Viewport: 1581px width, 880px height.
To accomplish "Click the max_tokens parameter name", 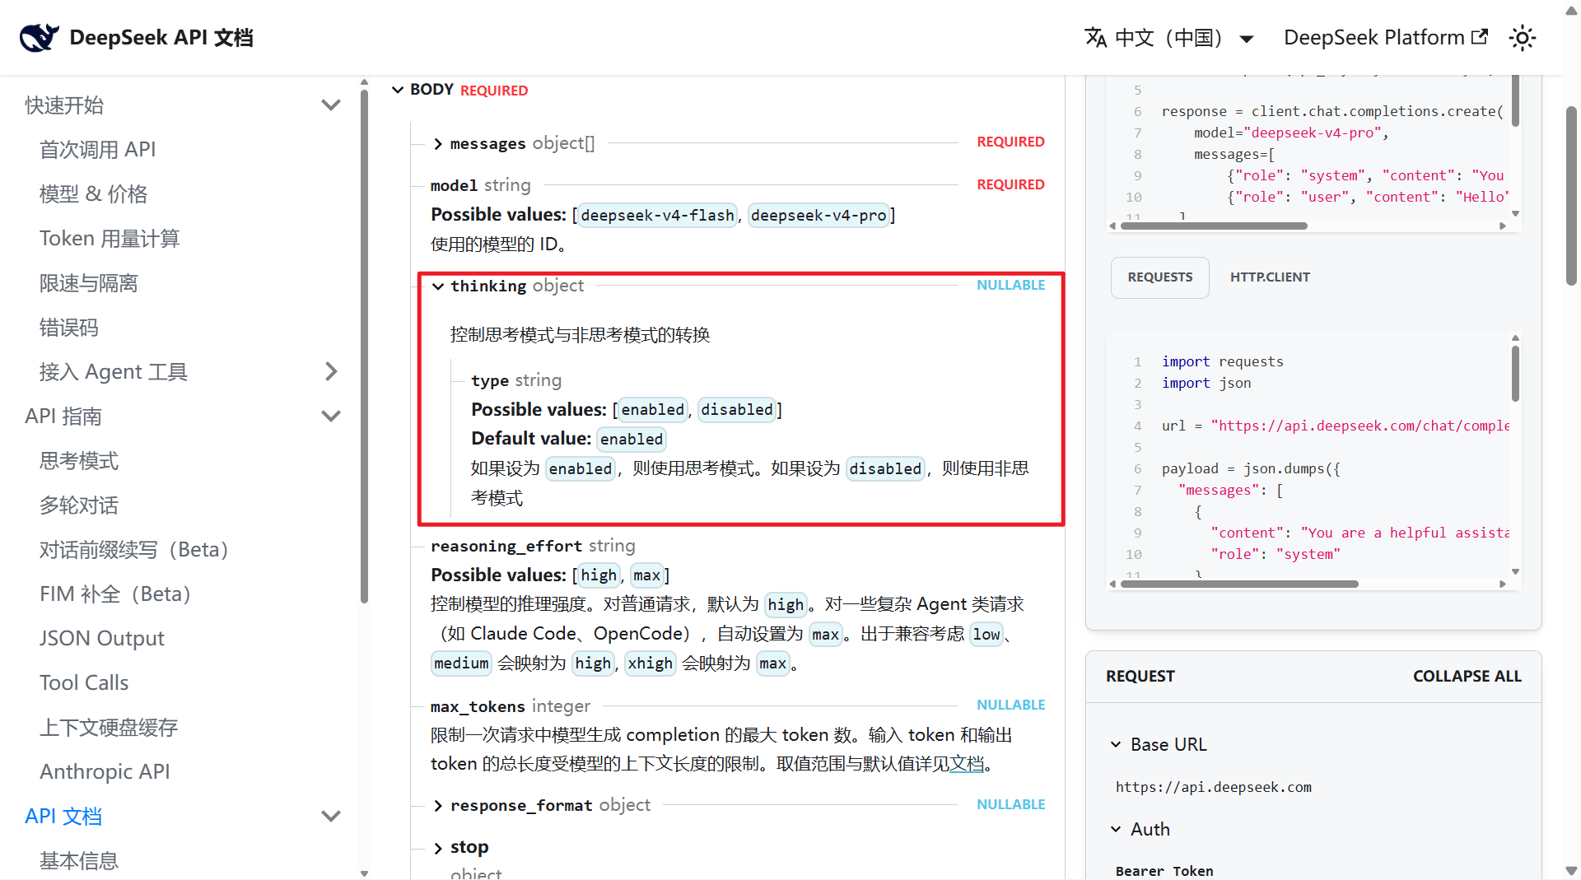I will 478,707.
